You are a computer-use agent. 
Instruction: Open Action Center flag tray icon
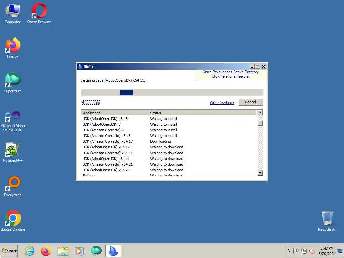[296, 251]
